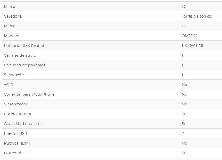The height and width of the screenshot is (160, 222).
Task: Select the OM7560 model value
Action: [x=189, y=36]
